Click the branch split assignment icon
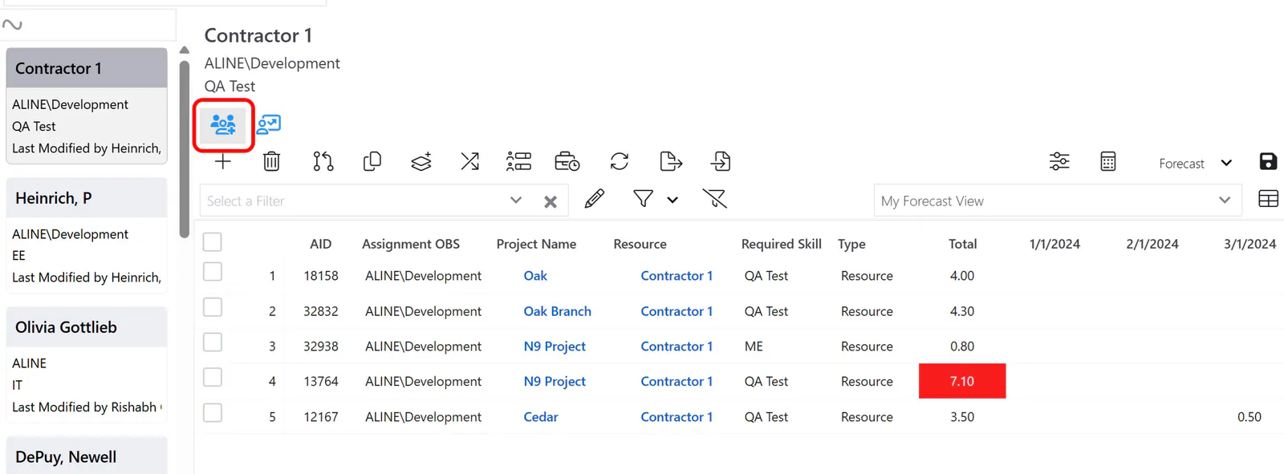Screen dimensions: 1284x474 (x=323, y=162)
